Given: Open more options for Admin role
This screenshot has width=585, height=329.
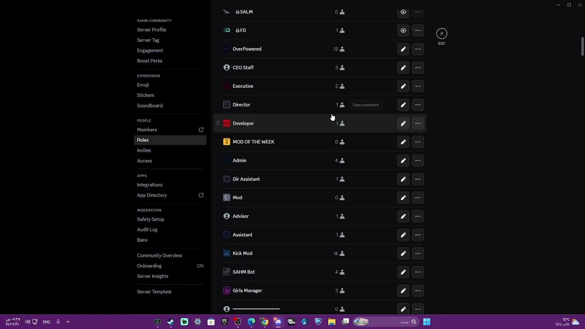Looking at the screenshot, I should [418, 160].
